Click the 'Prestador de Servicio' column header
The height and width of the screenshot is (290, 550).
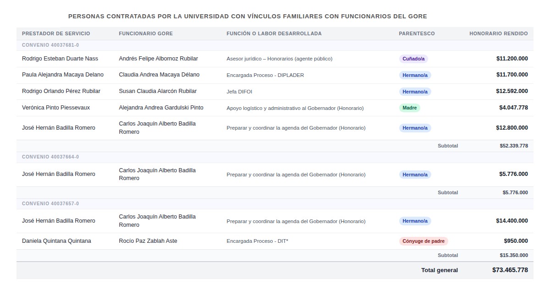click(56, 33)
